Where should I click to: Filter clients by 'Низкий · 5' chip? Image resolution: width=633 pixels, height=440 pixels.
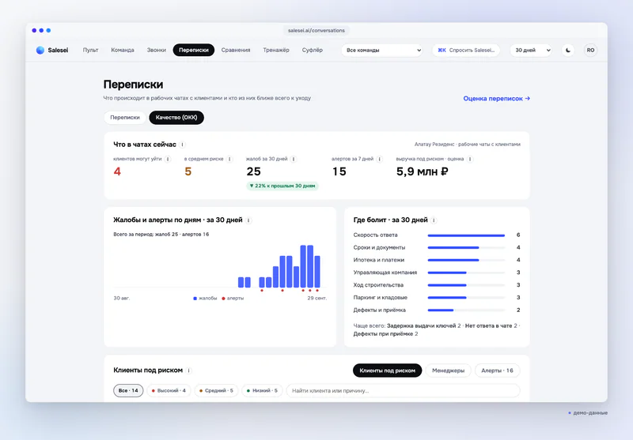262,390
